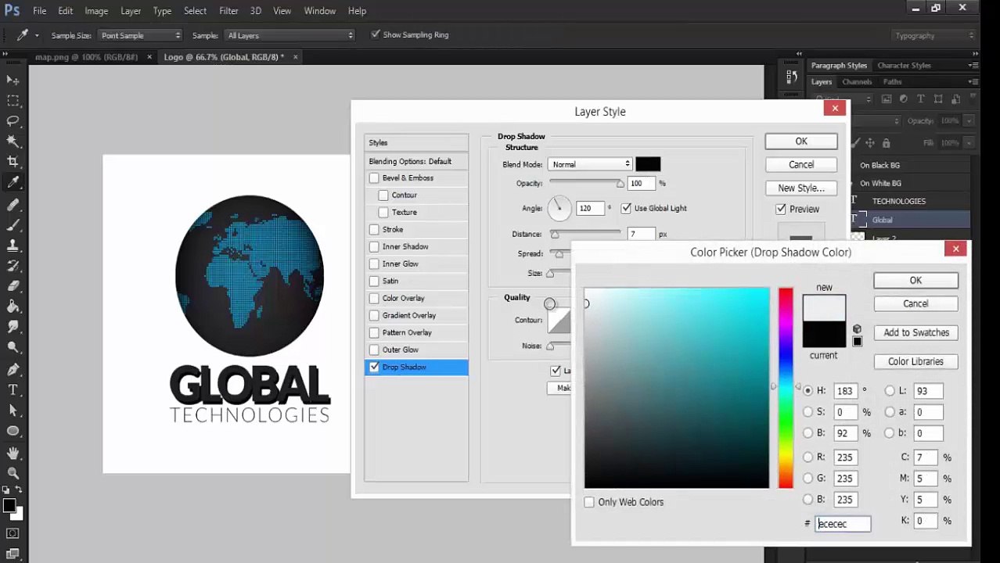Image resolution: width=1000 pixels, height=563 pixels.
Task: Switch to the map.png document tab
Action: (86, 57)
